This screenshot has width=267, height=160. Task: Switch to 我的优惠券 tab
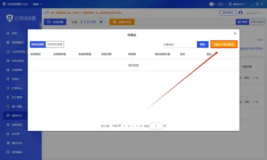tap(38, 45)
